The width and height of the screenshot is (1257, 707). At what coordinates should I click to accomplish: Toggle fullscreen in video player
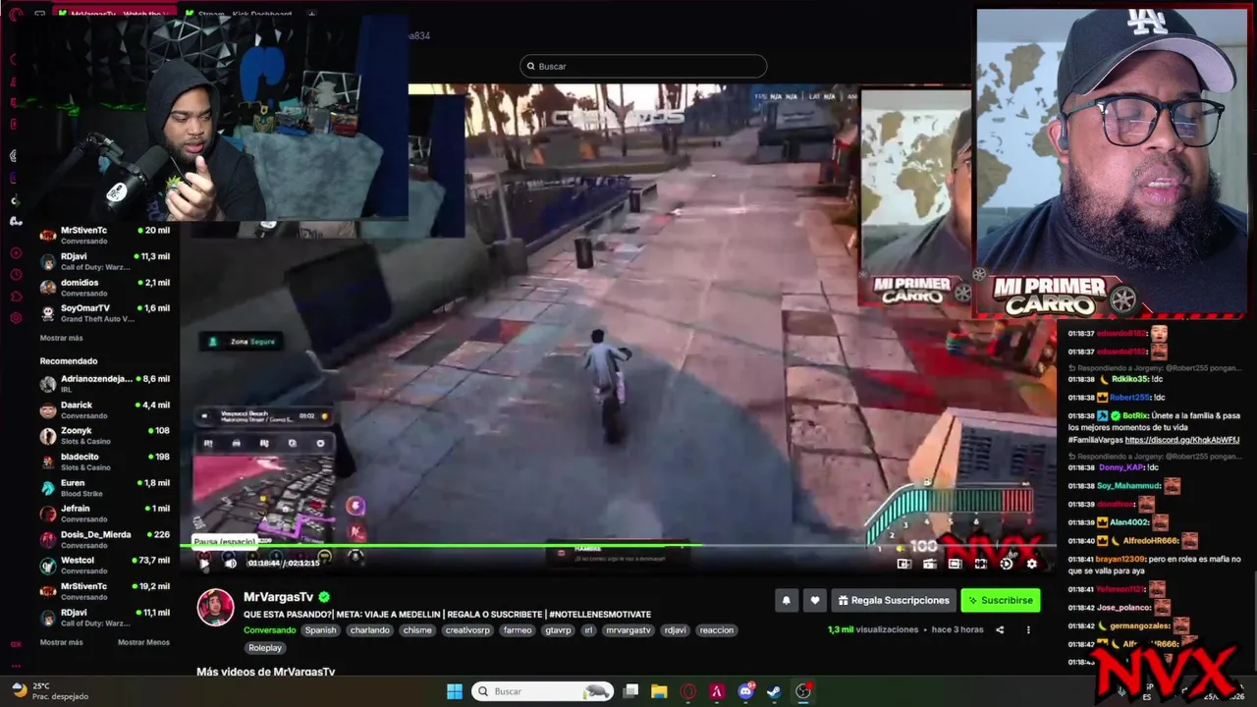click(980, 564)
